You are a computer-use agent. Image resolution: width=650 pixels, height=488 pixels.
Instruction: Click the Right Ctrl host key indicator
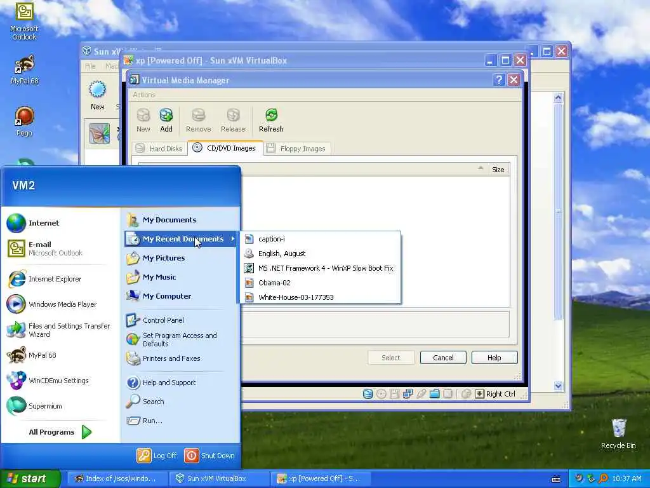495,394
